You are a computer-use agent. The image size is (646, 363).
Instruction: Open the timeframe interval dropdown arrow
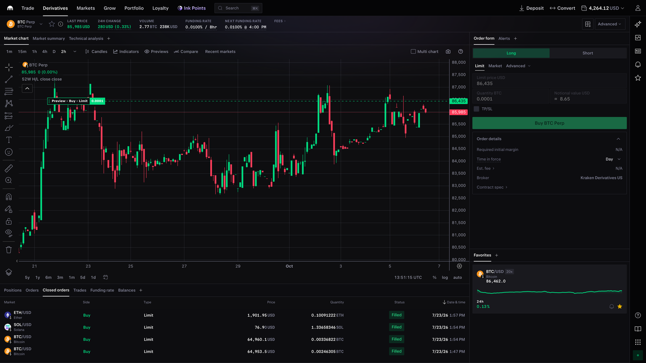(75, 52)
